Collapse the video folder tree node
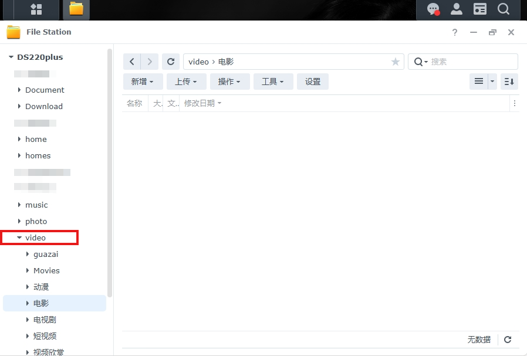 (19, 238)
